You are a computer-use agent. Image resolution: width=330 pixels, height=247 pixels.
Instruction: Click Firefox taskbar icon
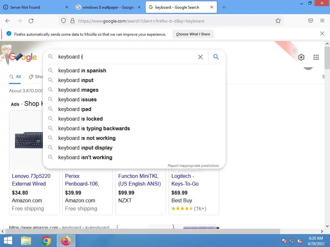pyautogui.click(x=66, y=241)
